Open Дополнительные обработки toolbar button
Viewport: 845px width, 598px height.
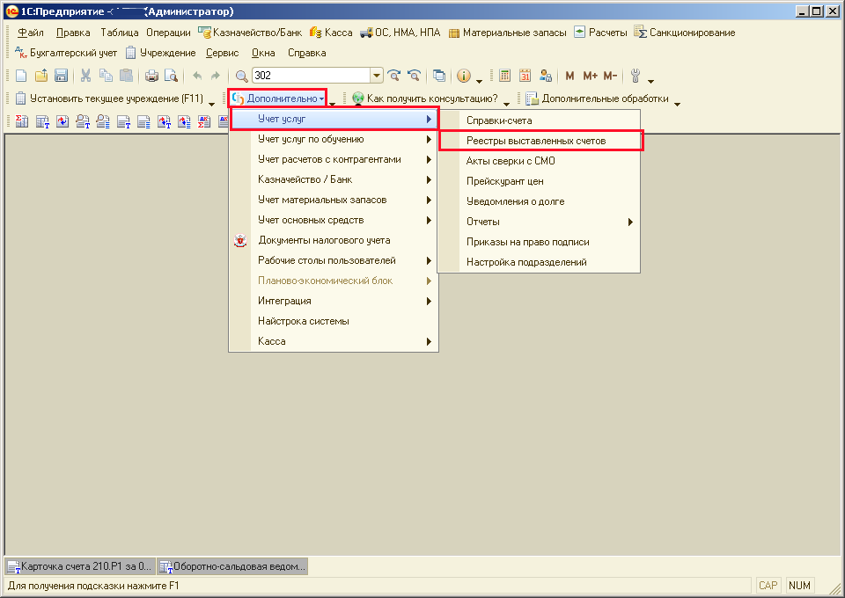(597, 98)
